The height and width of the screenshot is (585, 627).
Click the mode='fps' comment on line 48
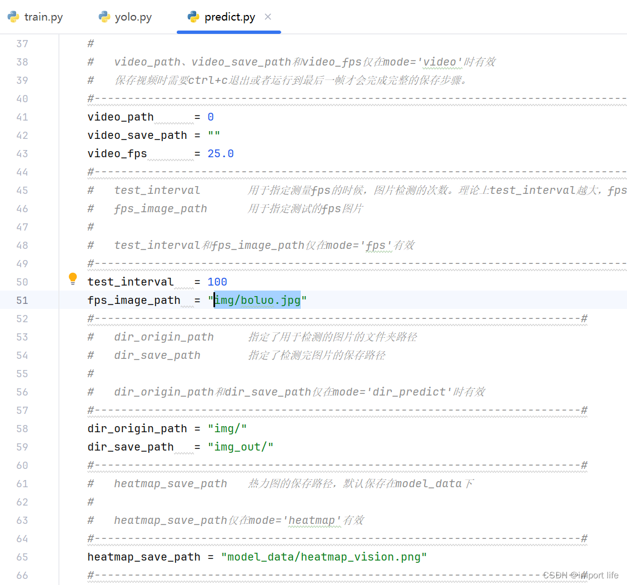tap(251, 246)
